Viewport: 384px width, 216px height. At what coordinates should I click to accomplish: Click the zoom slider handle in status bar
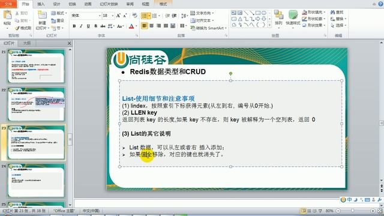click(353, 211)
